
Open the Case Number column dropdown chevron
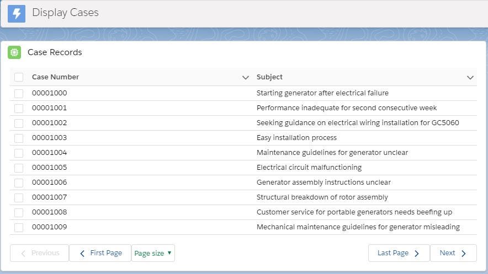pyautogui.click(x=246, y=77)
